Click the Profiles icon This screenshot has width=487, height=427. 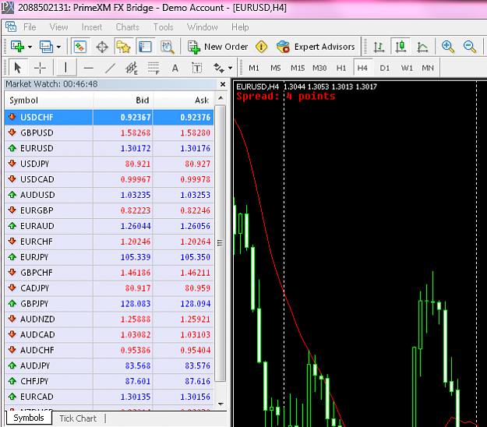click(46, 47)
